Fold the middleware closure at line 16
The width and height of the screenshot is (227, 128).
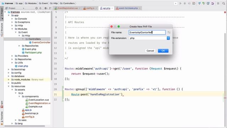pyautogui.click(x=63, y=69)
